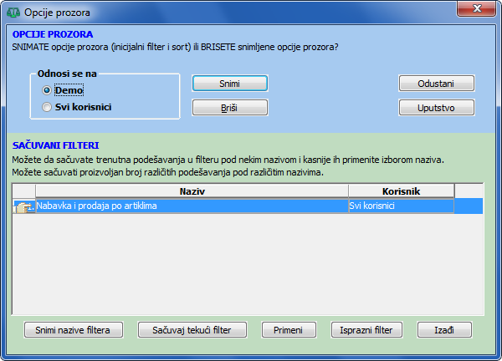Select the Nabavka i prodaja po artiklima filter
502x361 pixels.
(x=191, y=206)
